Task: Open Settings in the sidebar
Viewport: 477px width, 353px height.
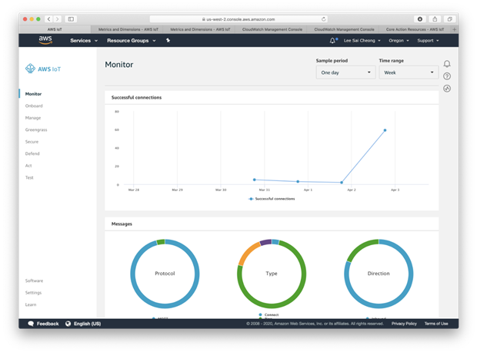Action: pyautogui.click(x=33, y=292)
